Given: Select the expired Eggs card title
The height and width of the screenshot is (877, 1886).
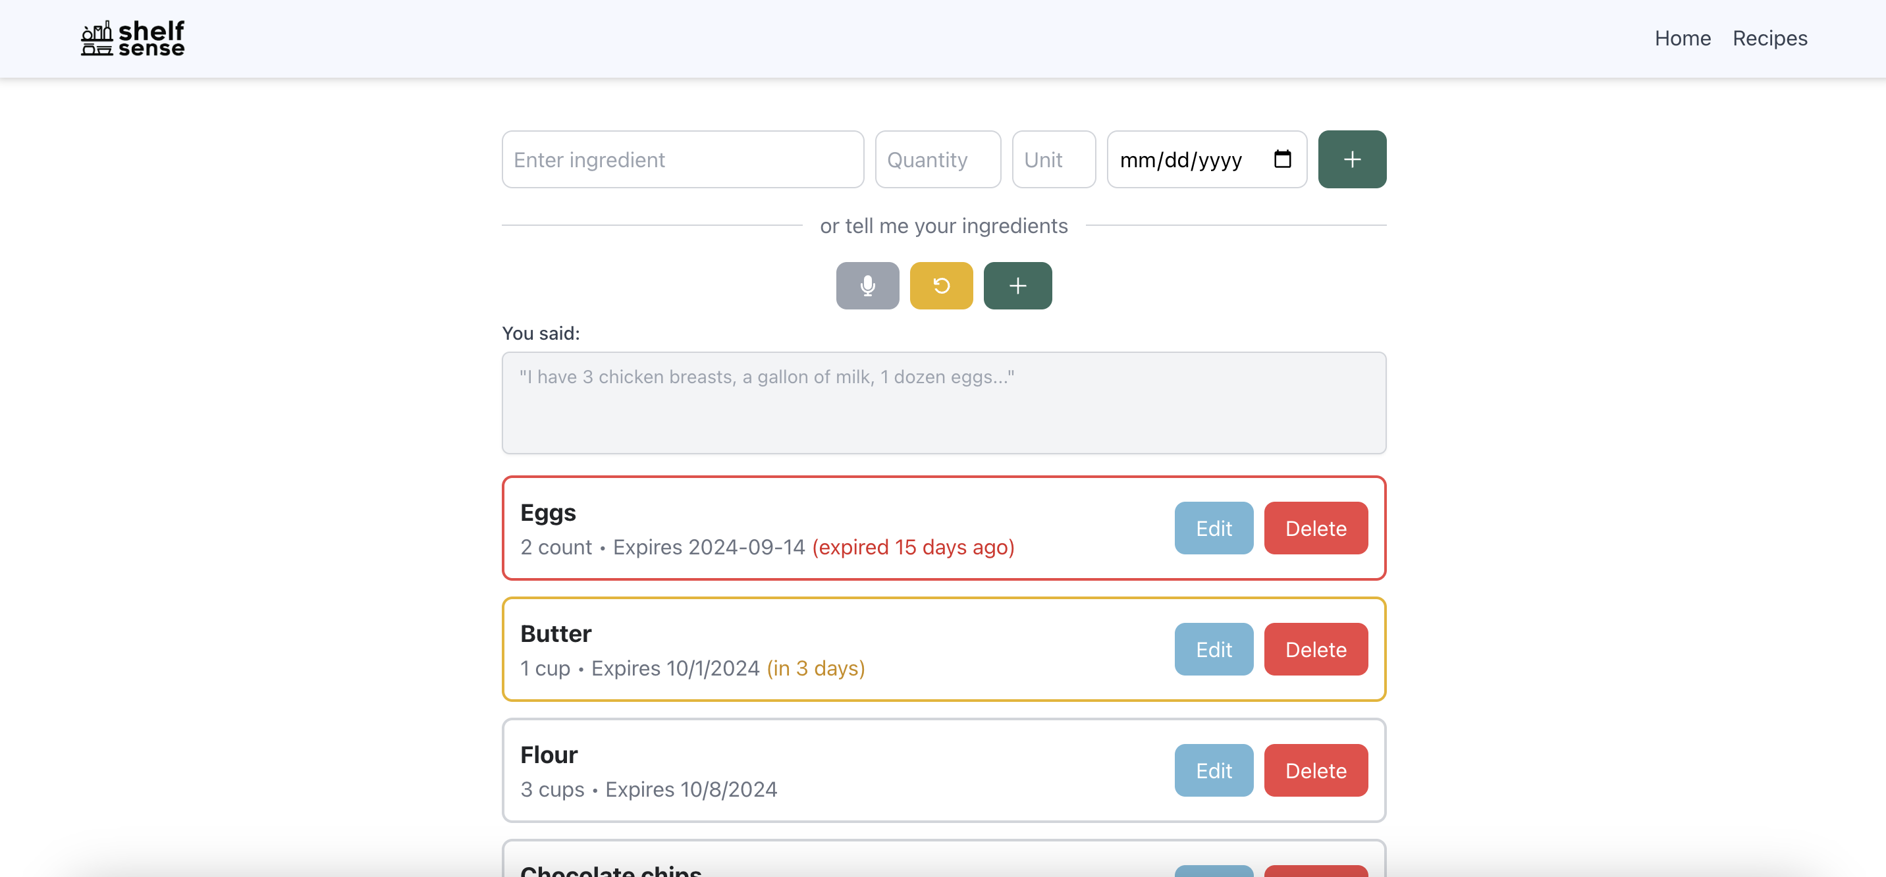Looking at the screenshot, I should coord(548,512).
